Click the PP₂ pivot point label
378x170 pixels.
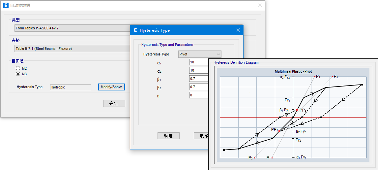[275, 130]
